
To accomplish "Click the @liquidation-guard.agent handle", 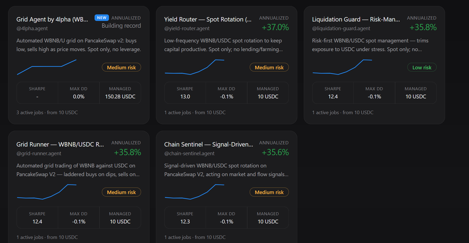I will coord(341,28).
